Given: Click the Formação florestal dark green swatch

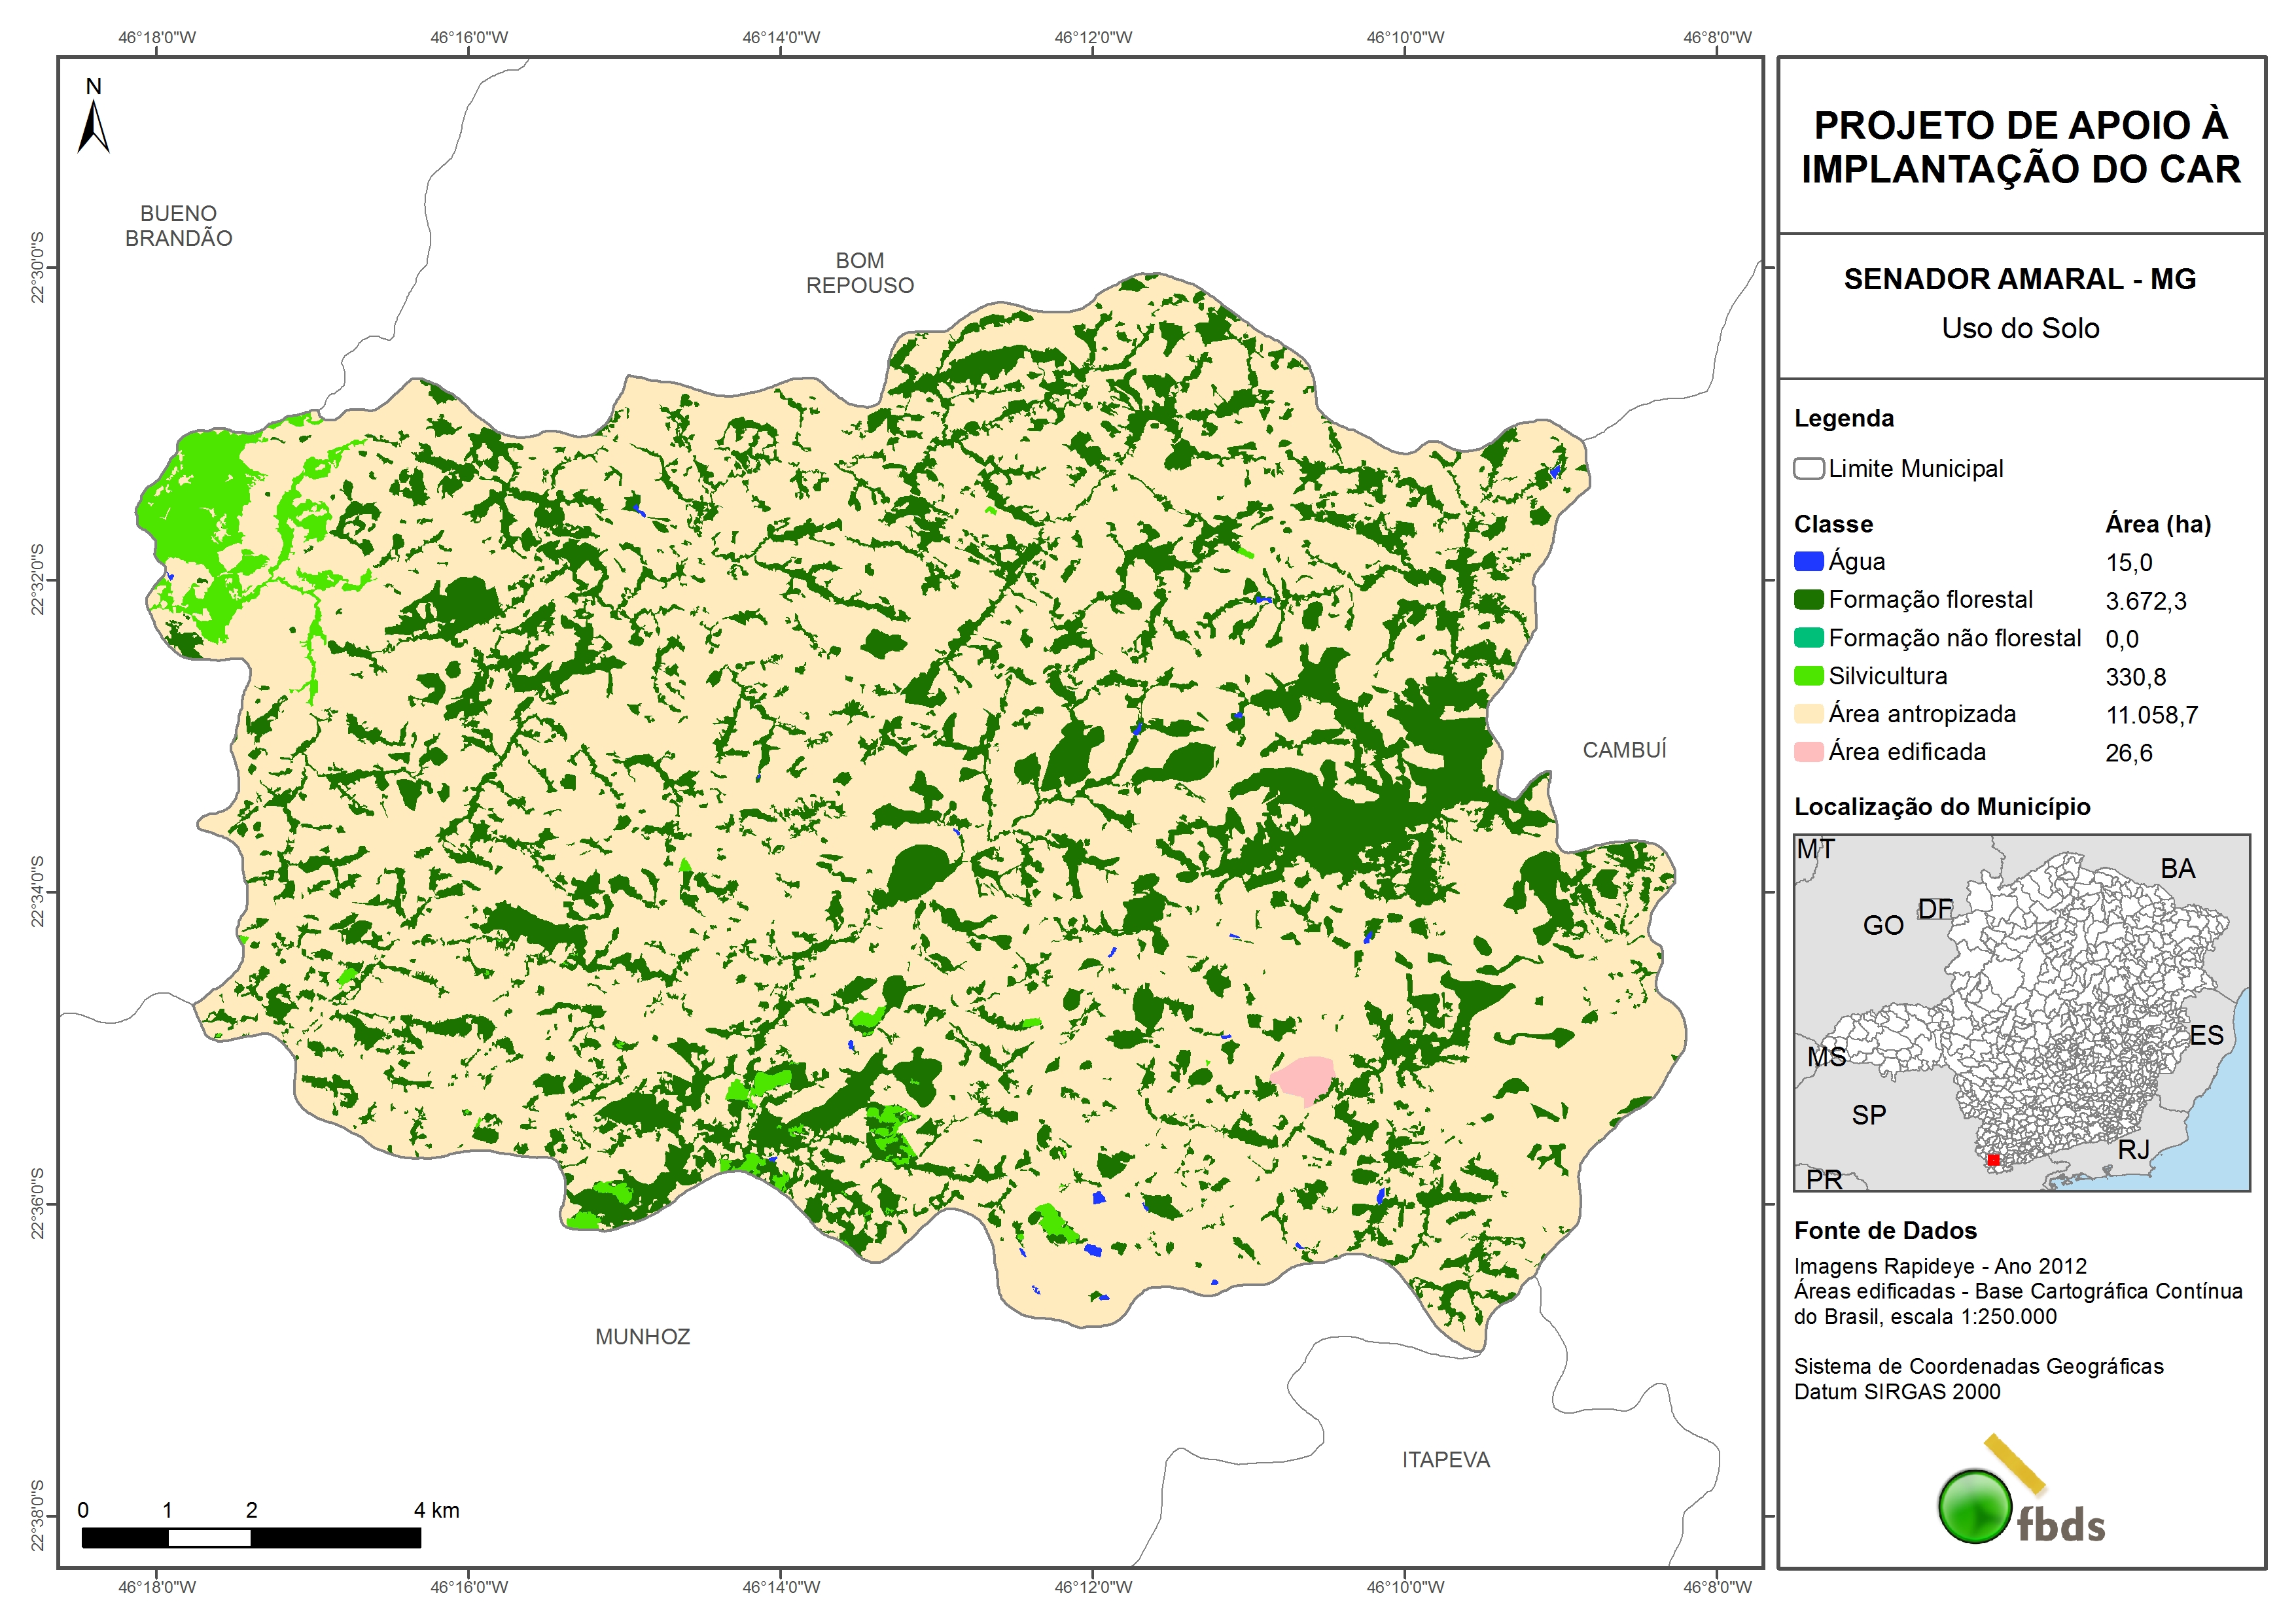Looking at the screenshot, I should [x=1808, y=600].
